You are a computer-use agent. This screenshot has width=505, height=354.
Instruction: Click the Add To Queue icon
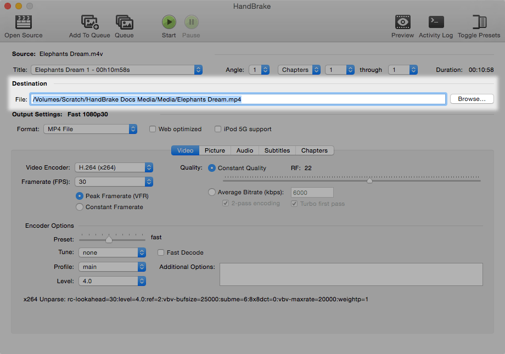[89, 23]
